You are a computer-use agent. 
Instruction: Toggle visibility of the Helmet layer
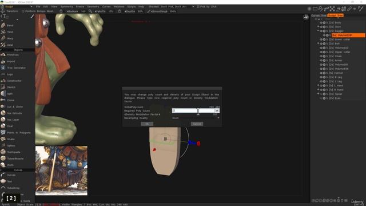(x=321, y=73)
